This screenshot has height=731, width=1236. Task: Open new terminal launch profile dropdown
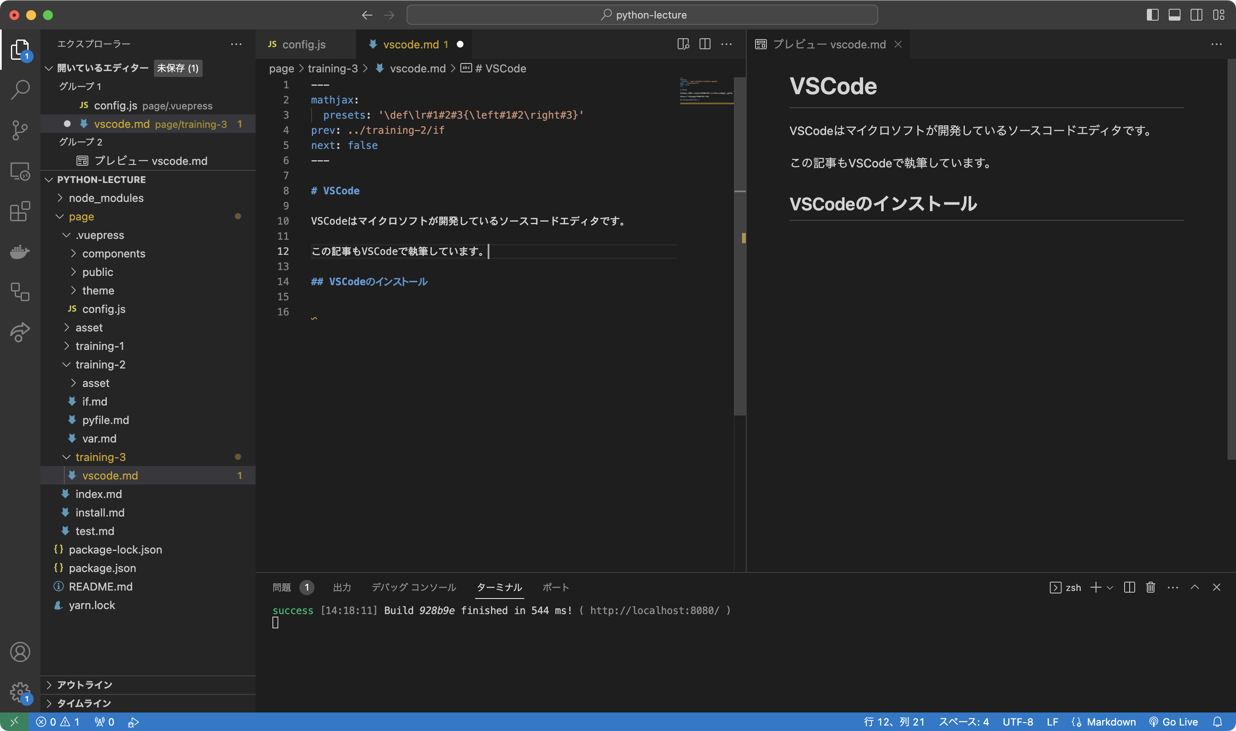[1110, 587]
